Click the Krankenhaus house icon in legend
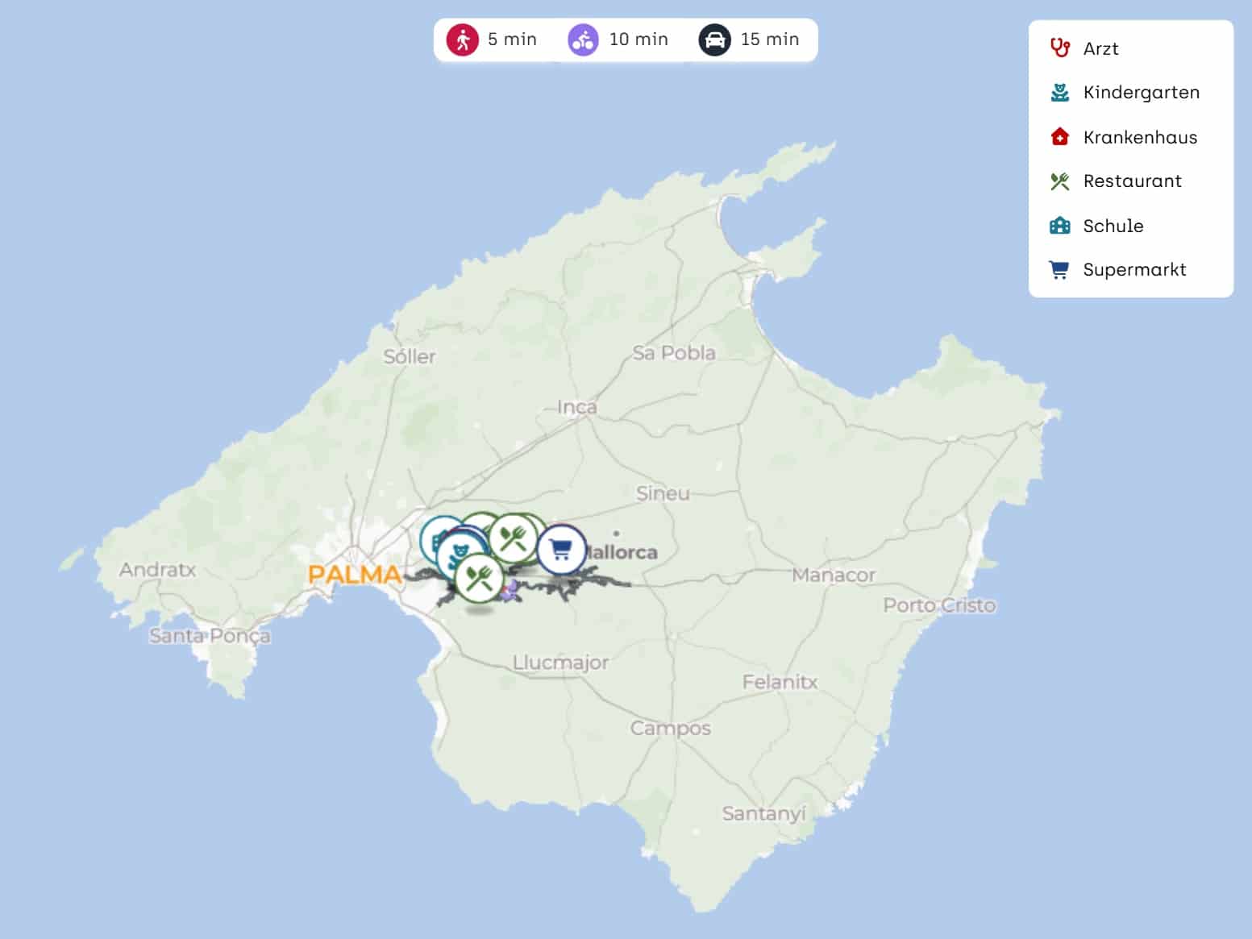 coord(1059,137)
